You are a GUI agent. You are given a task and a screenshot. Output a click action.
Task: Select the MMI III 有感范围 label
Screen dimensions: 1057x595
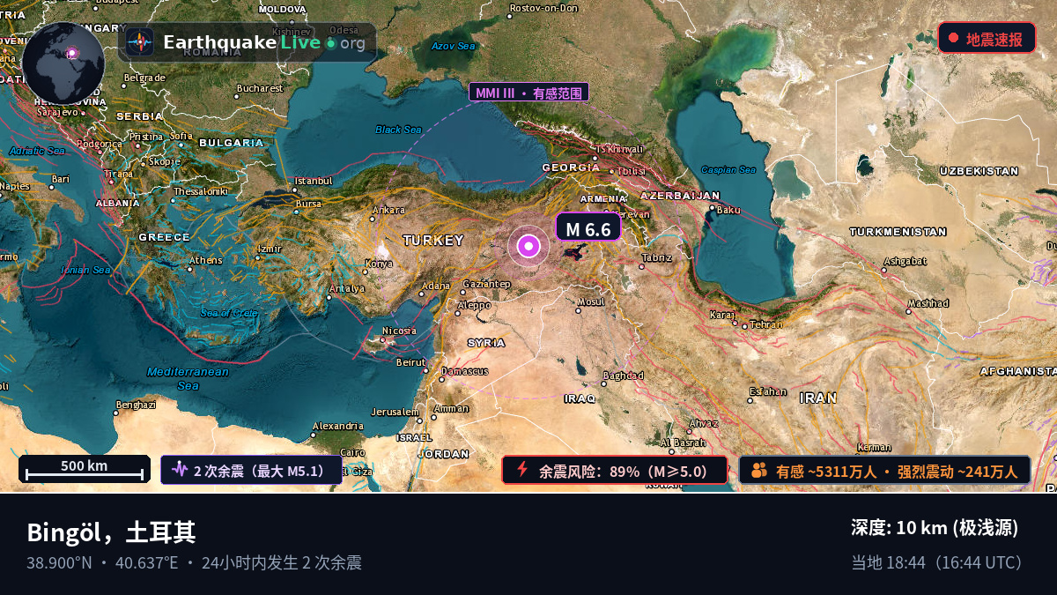[528, 93]
